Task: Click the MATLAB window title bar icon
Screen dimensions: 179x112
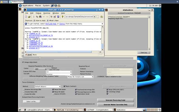Action: [26, 10]
